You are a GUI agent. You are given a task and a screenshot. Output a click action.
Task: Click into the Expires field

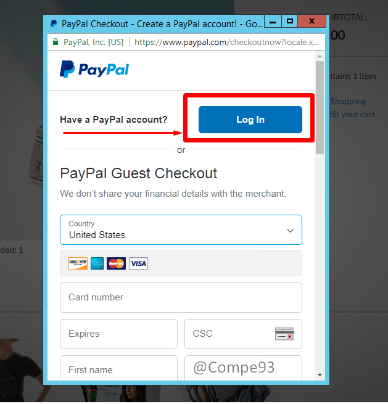118,334
